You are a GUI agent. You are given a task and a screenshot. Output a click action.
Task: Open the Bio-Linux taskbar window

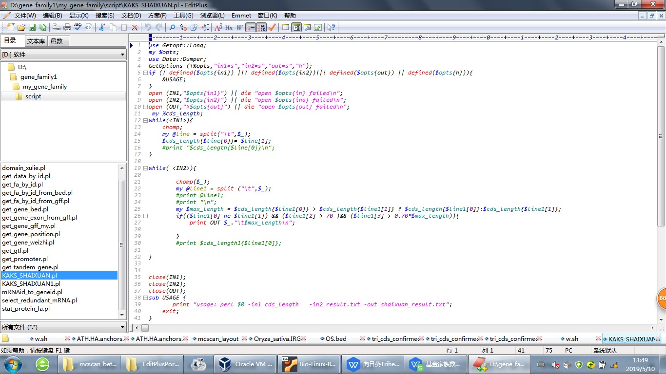(309, 364)
